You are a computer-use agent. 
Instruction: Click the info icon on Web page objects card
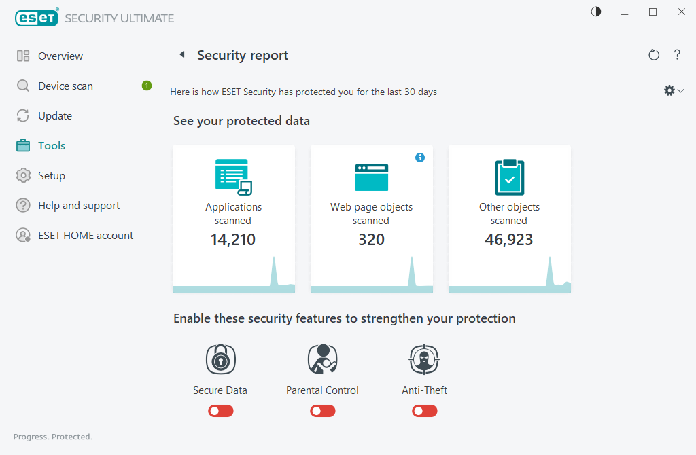click(420, 158)
